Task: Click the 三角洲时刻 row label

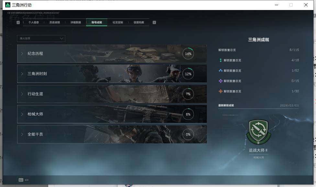Action: pyautogui.click(x=37, y=74)
